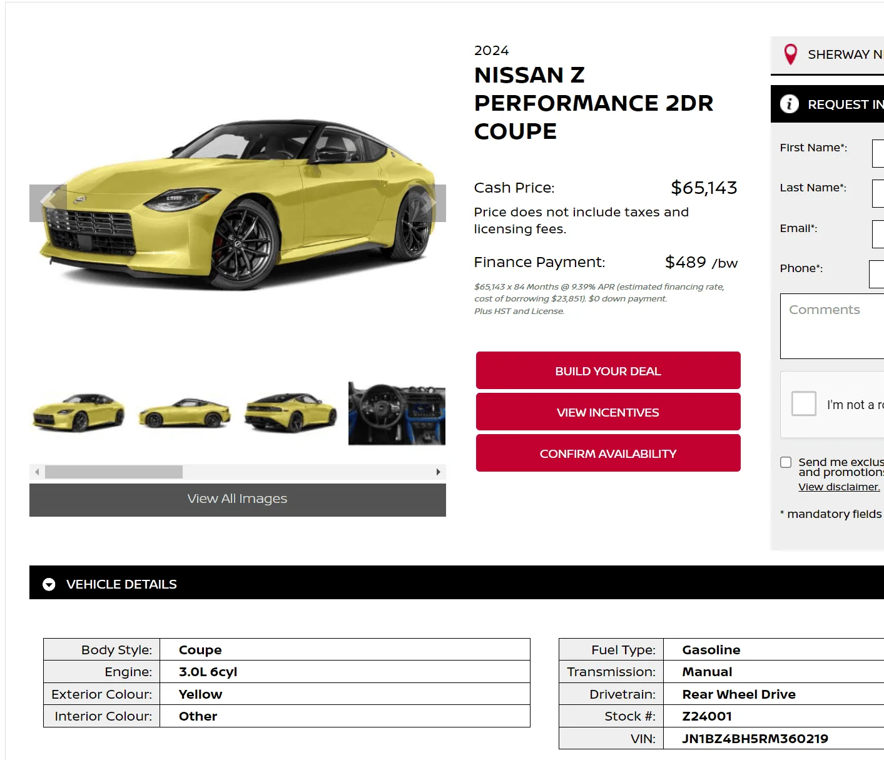The width and height of the screenshot is (884, 760).
Task: Click the Interior Colour value Other
Action: coord(198,716)
